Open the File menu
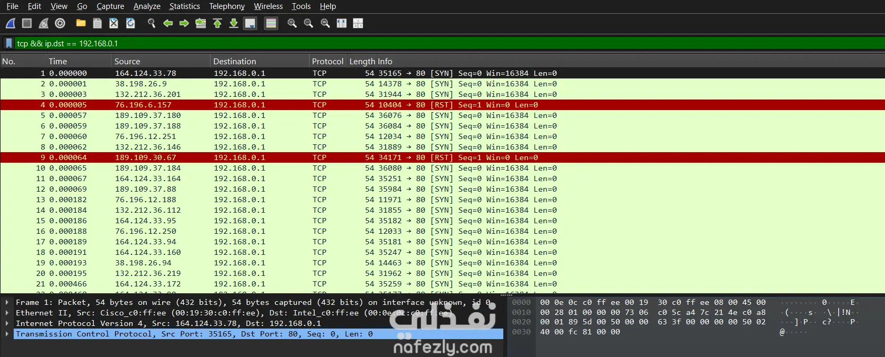 (x=12, y=6)
